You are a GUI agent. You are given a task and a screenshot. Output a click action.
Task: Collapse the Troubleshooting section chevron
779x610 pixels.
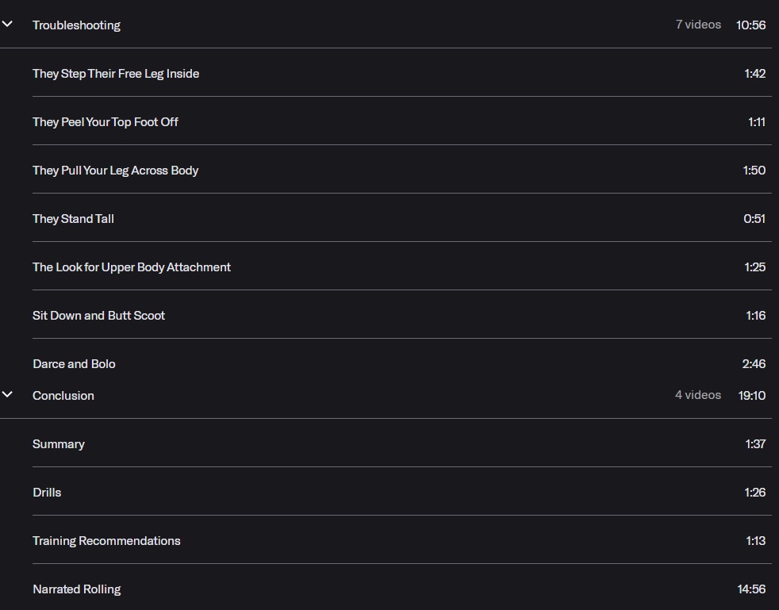click(8, 25)
